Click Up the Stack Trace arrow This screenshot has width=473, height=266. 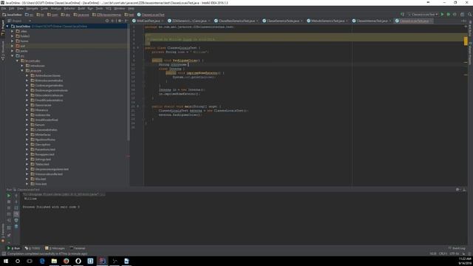pyautogui.click(x=16, y=196)
